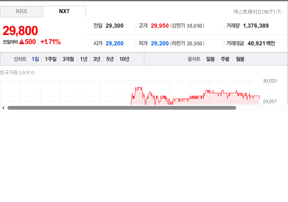Screen dimensions: 288x202
Task: Click the red up-triangle change indicator
Action: point(21,42)
